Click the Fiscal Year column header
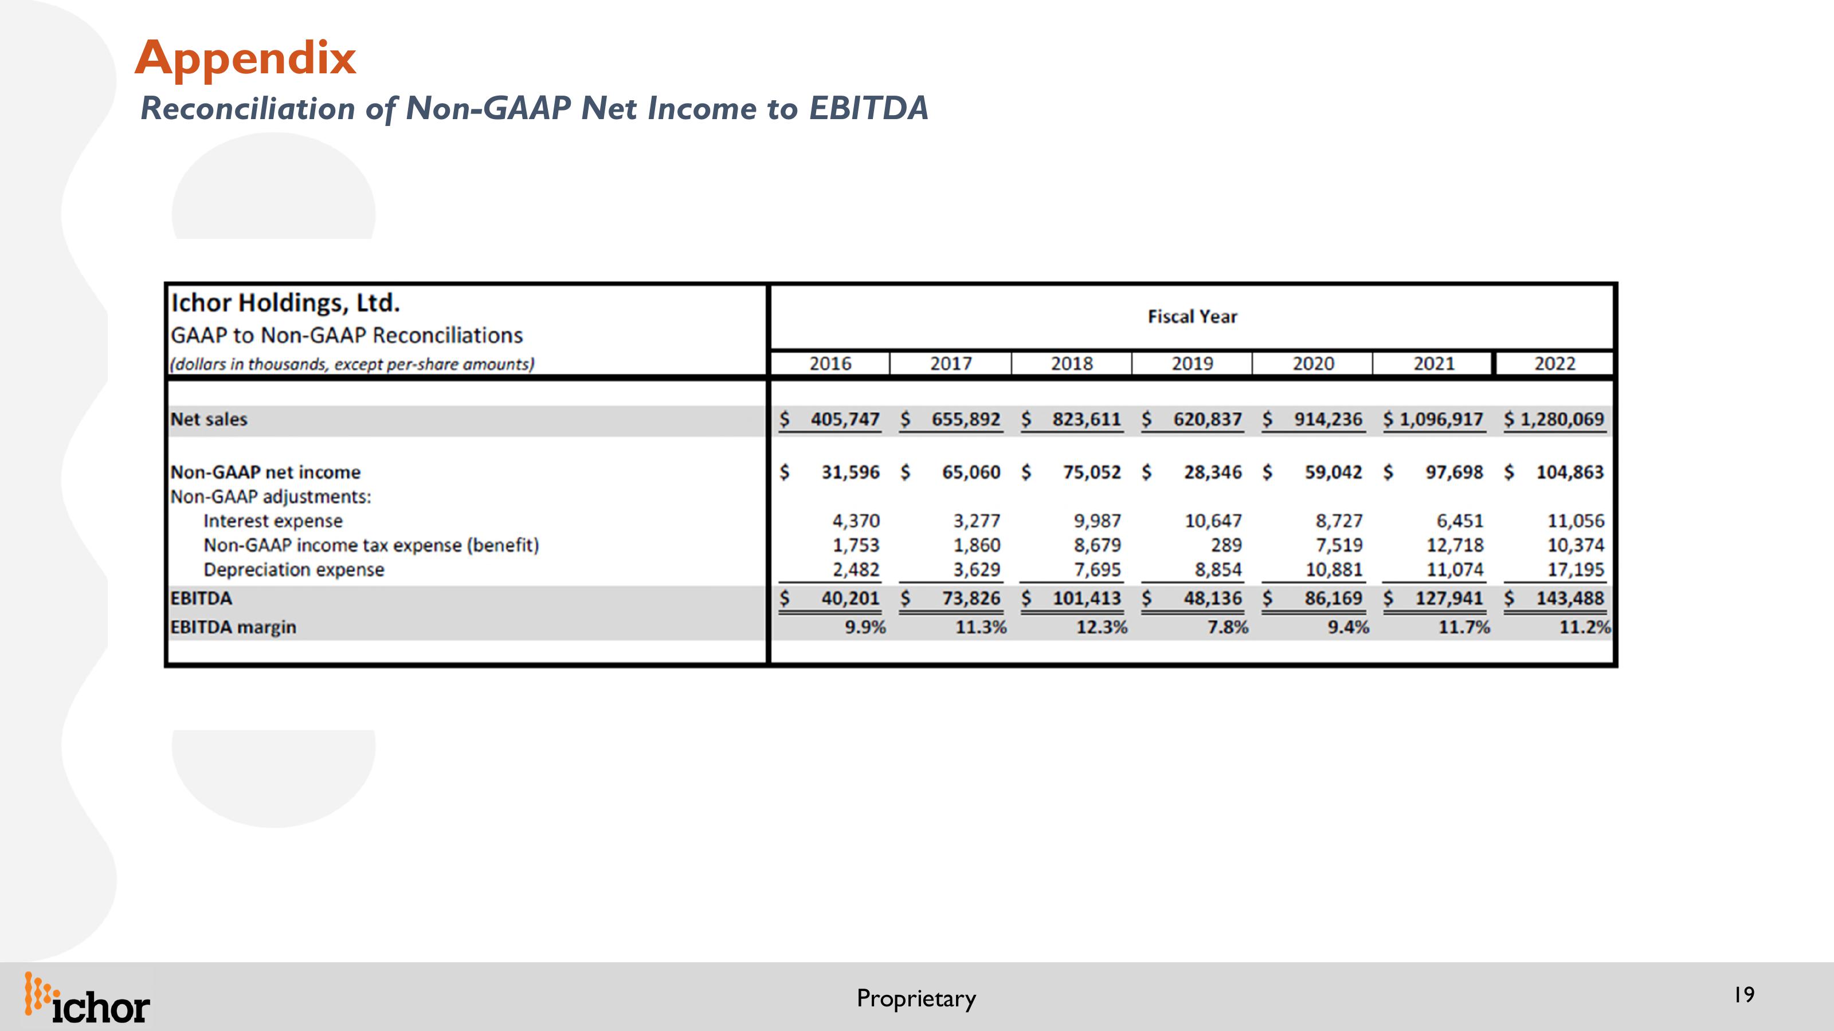This screenshot has height=1031, width=1834. click(x=1193, y=317)
